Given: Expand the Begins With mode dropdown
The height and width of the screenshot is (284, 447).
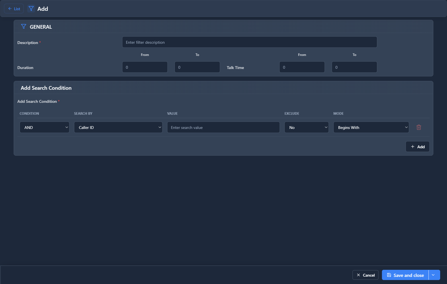Looking at the screenshot, I should pyautogui.click(x=371, y=127).
